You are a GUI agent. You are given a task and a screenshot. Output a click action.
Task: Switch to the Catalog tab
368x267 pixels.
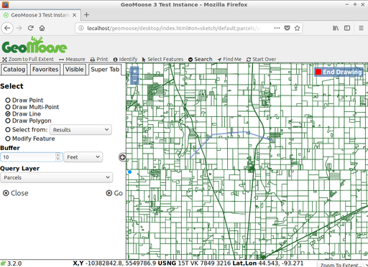(x=14, y=70)
